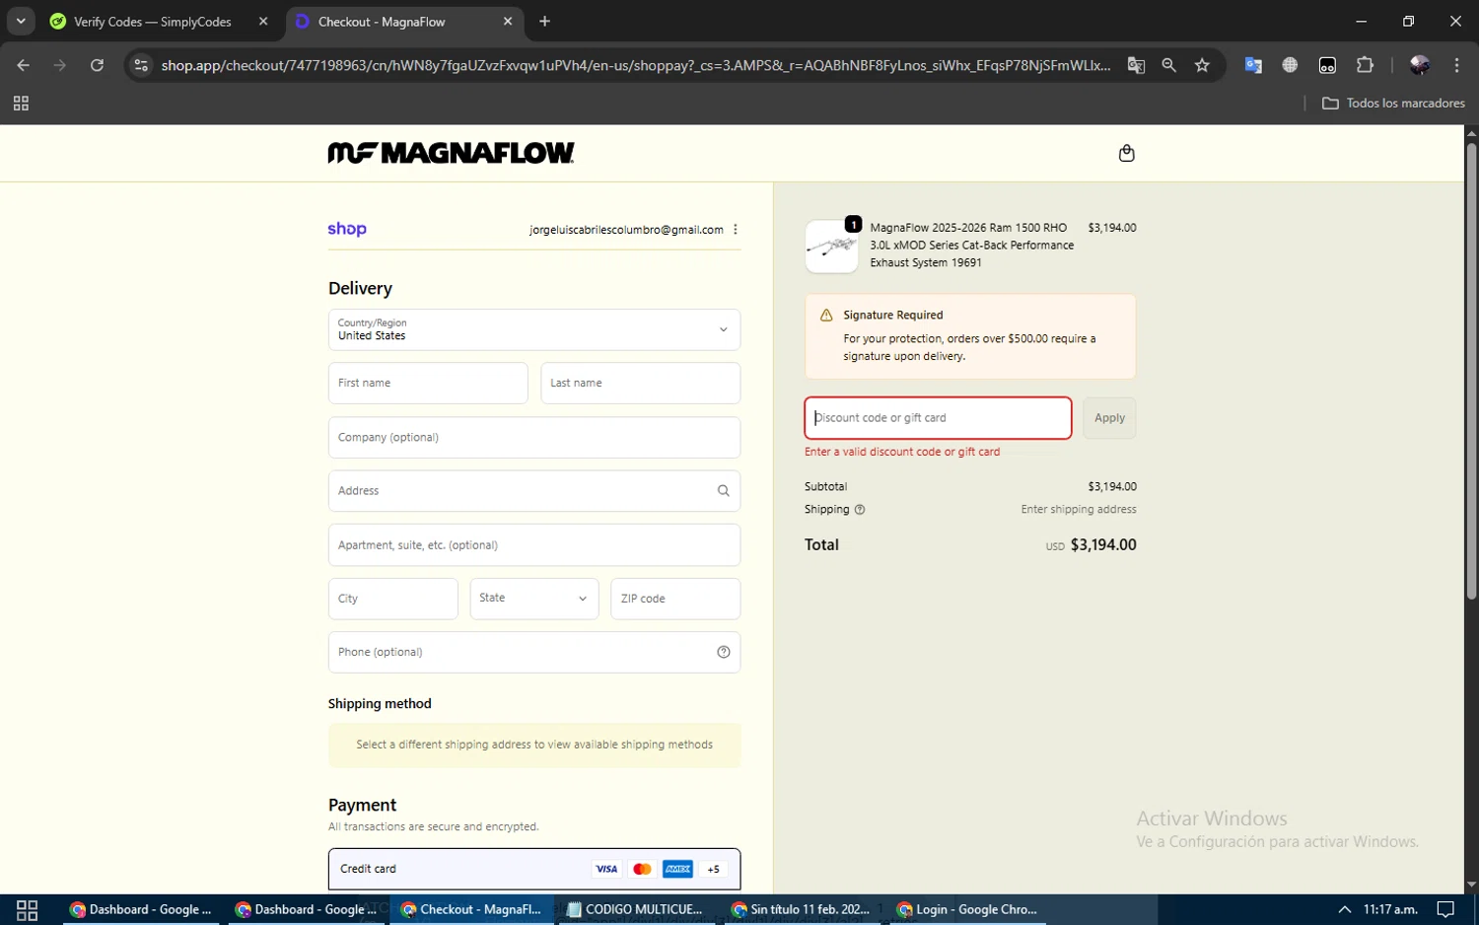This screenshot has width=1479, height=925.
Task: Click the Last name field
Action: click(x=640, y=383)
